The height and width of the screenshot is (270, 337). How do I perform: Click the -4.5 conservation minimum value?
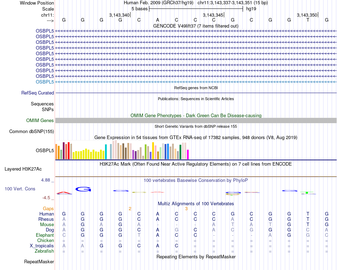coord(46,198)
